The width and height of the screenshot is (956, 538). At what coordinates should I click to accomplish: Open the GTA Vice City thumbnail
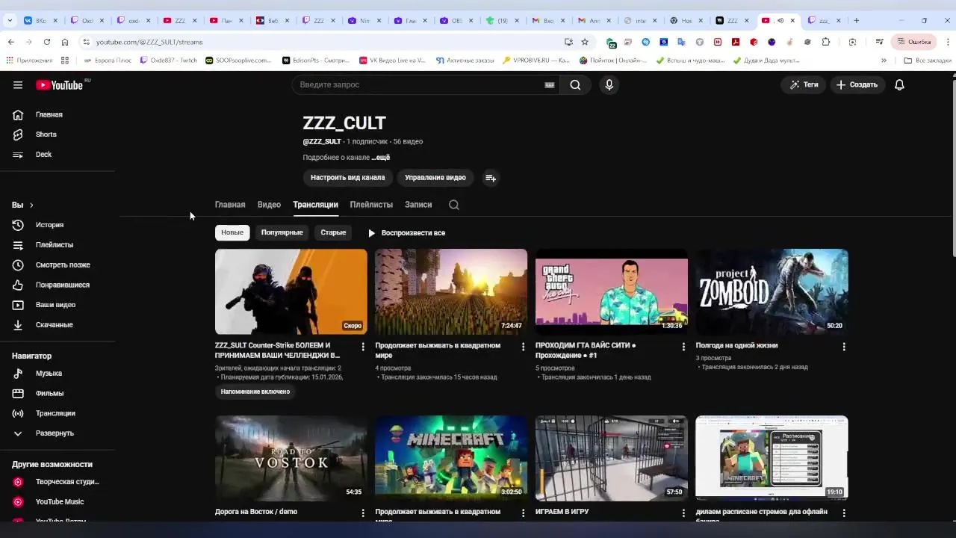[612, 291]
